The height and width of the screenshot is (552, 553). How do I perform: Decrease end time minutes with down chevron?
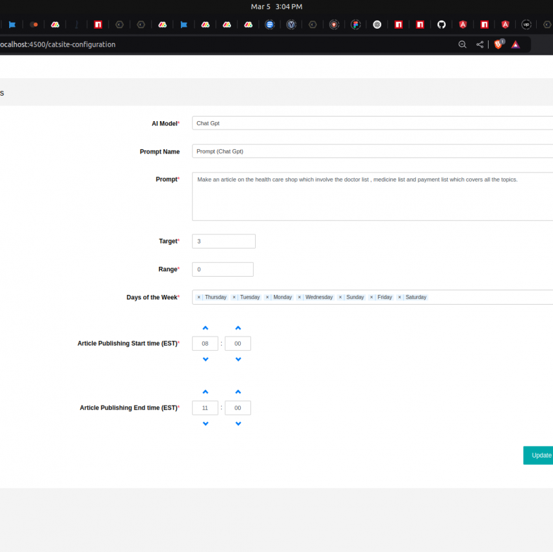pyautogui.click(x=238, y=424)
